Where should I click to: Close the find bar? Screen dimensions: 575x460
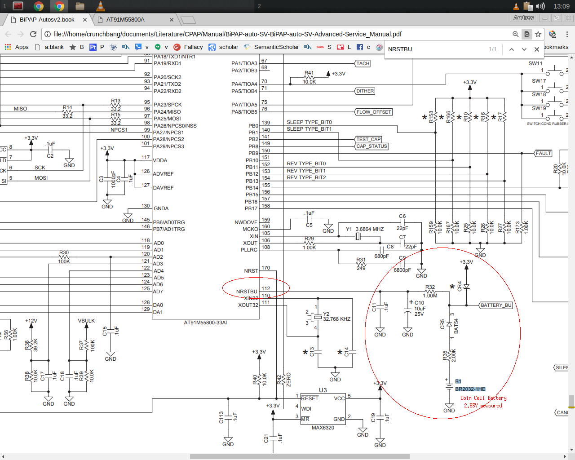536,49
